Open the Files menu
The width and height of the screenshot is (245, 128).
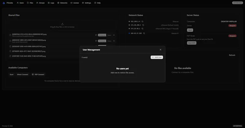(30, 3)
